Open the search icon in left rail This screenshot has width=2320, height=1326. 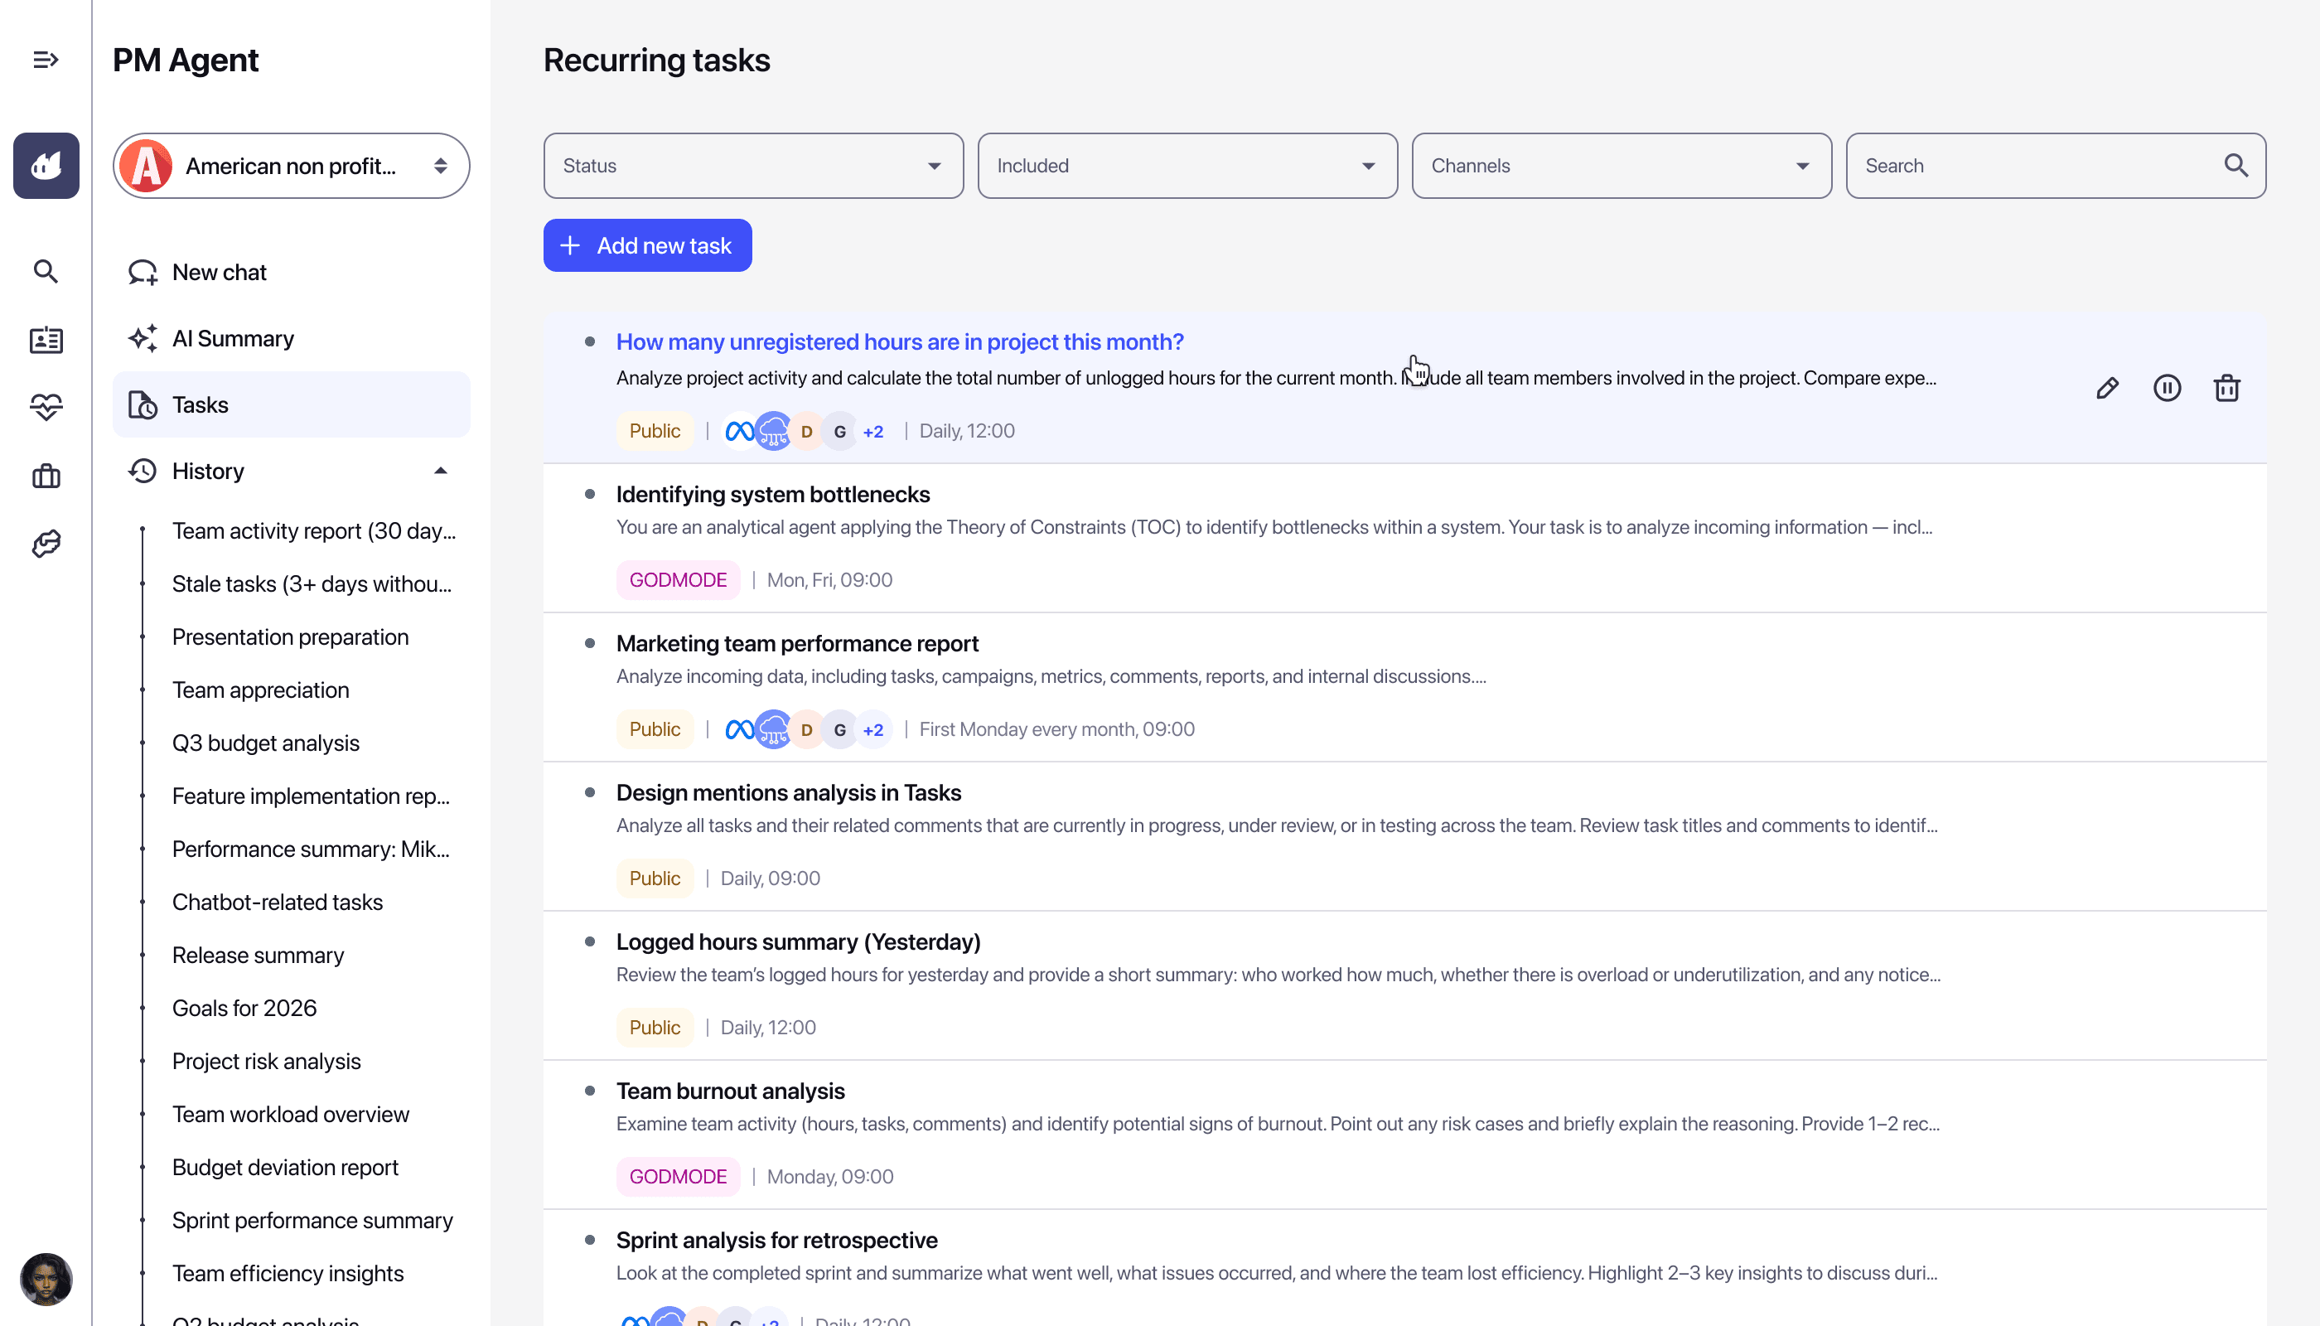[46, 271]
